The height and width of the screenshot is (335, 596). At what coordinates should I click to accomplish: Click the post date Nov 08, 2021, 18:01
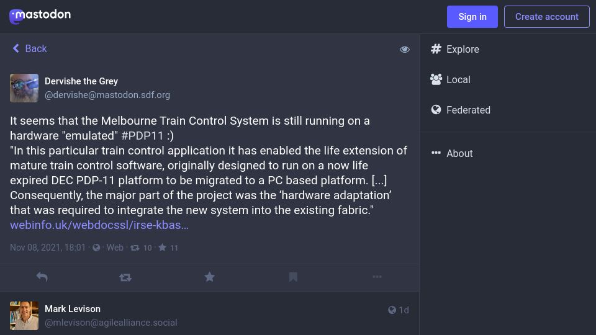tap(48, 248)
